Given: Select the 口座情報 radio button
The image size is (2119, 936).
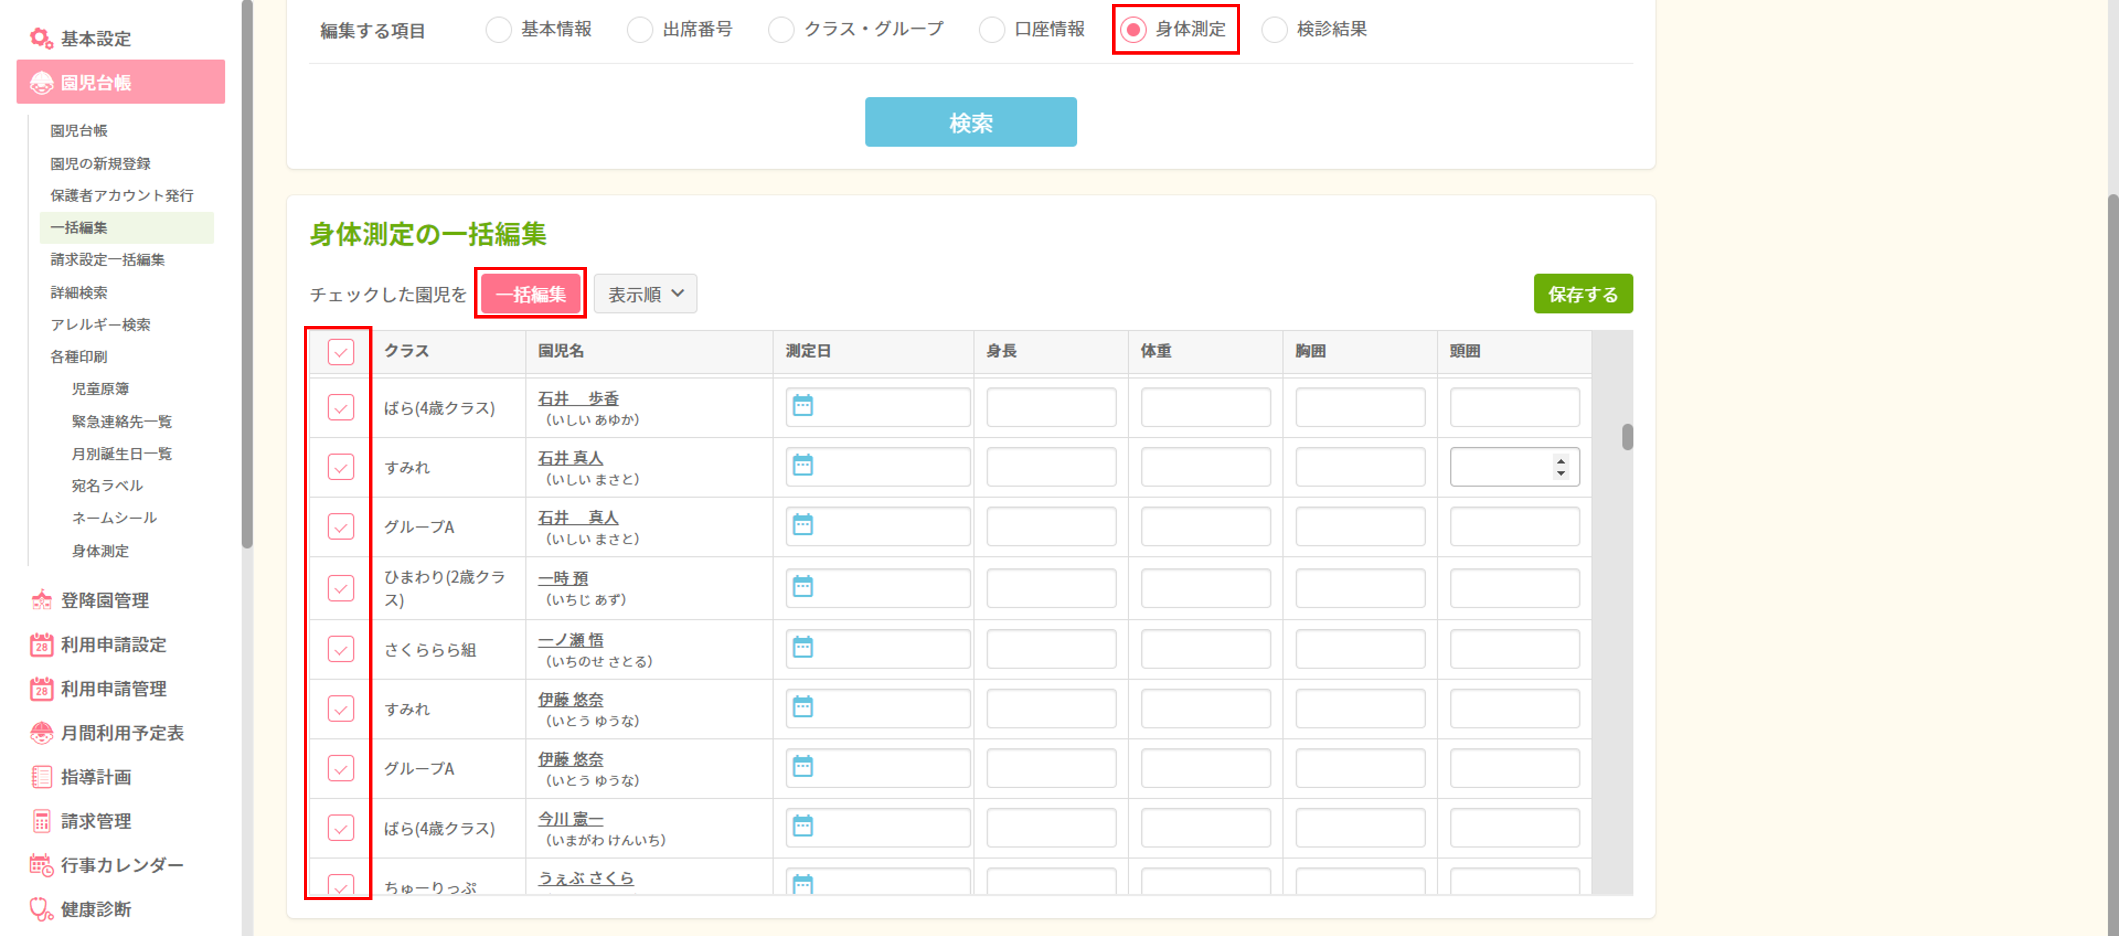Looking at the screenshot, I should [992, 30].
